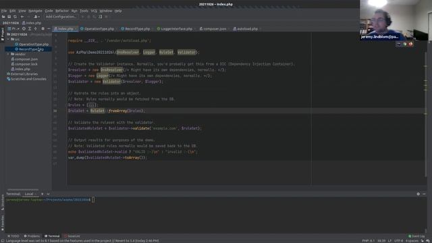This screenshot has width=432, height=243.
Task: Collapse the src folder in project tree
Action: [x=8, y=39]
